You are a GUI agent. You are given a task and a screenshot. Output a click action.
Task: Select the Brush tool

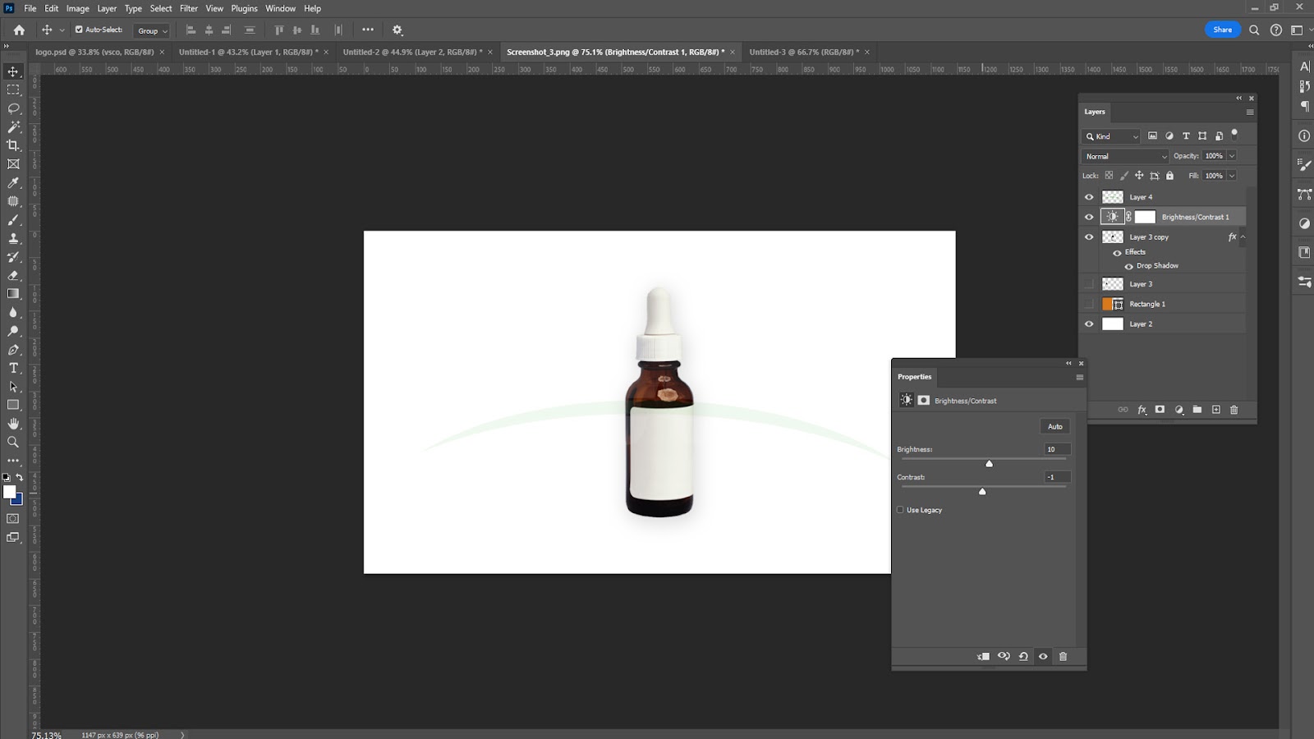tap(13, 220)
